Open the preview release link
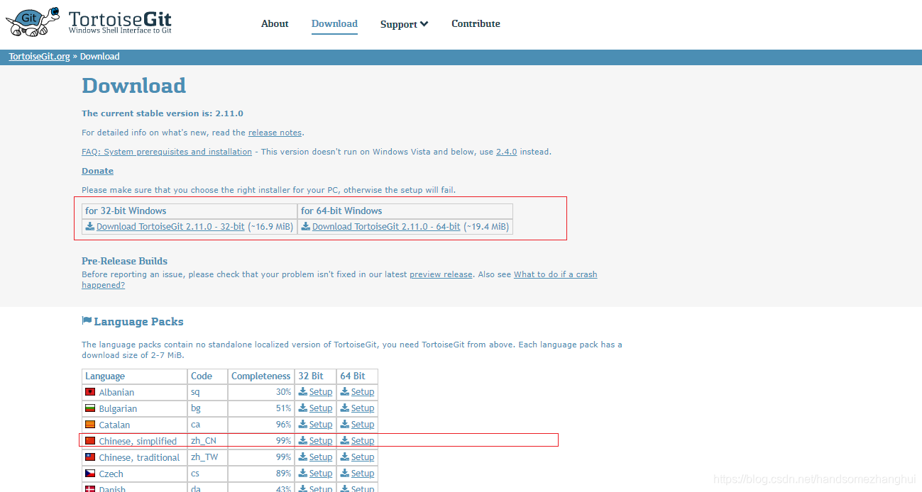The image size is (922, 492). click(x=441, y=274)
